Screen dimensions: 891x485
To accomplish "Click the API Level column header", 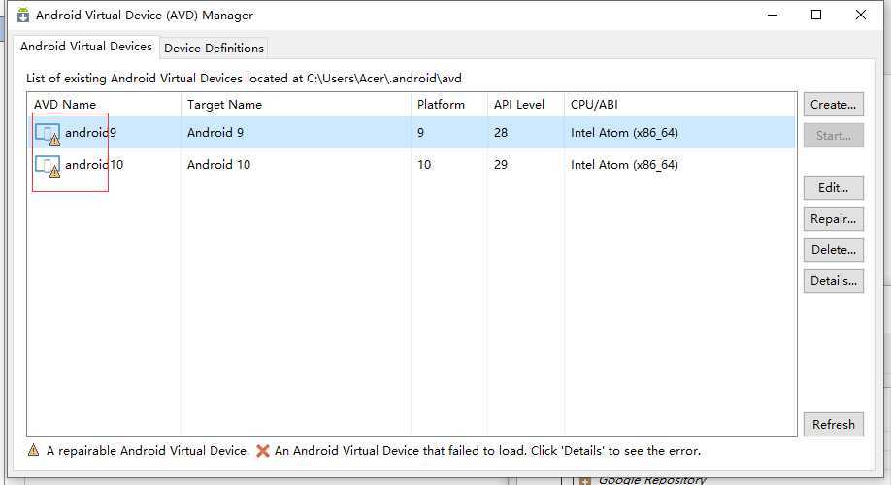I will click(518, 105).
